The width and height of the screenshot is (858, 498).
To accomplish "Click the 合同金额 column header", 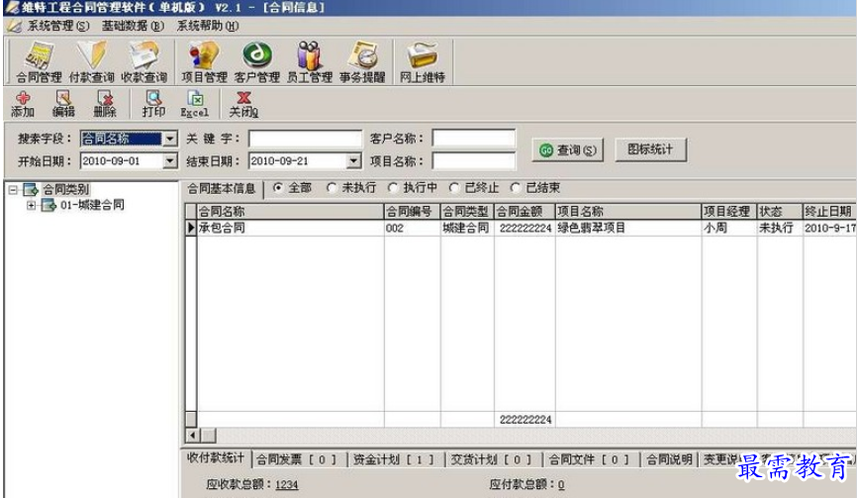I will pos(524,212).
